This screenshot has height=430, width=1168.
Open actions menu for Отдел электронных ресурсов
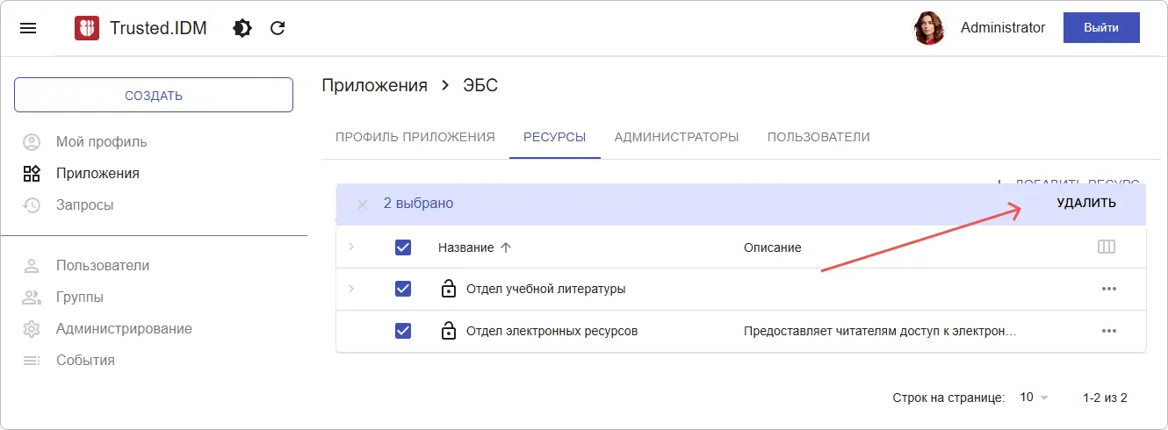(x=1108, y=331)
